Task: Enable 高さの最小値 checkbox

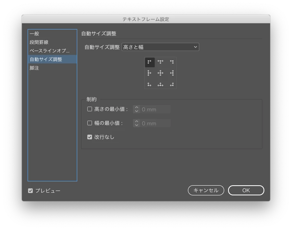Action: tap(90, 109)
